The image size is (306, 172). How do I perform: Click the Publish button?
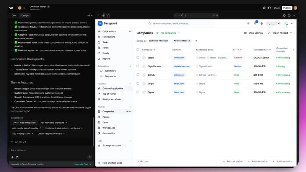pyautogui.click(x=287, y=8)
